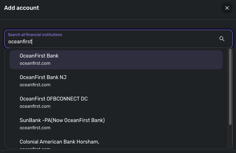Click the partially visible last result's domain

click(x=35, y=148)
